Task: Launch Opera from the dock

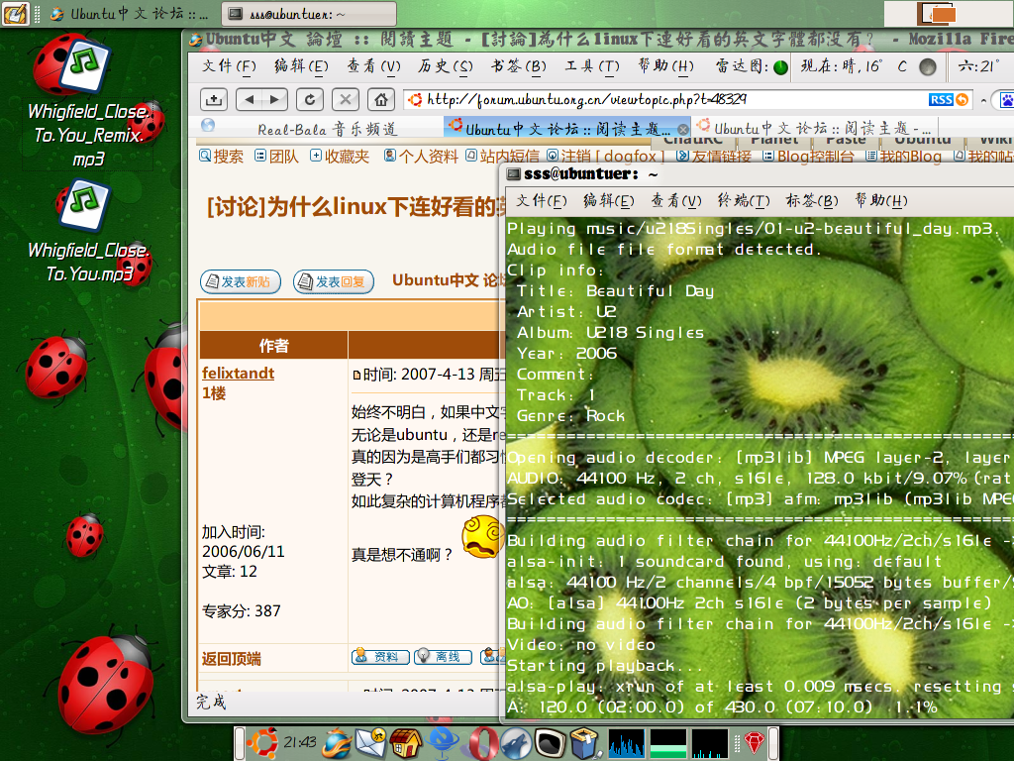Action: 482,743
